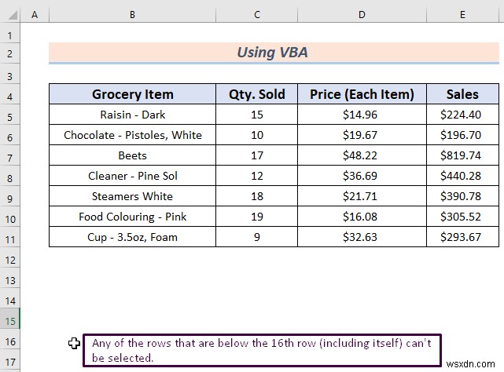
Task: Click the text box about the 16th row
Action: (262, 350)
